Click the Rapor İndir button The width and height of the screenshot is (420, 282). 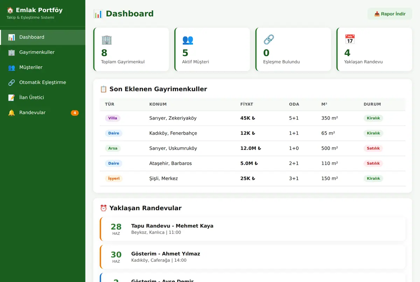click(390, 14)
